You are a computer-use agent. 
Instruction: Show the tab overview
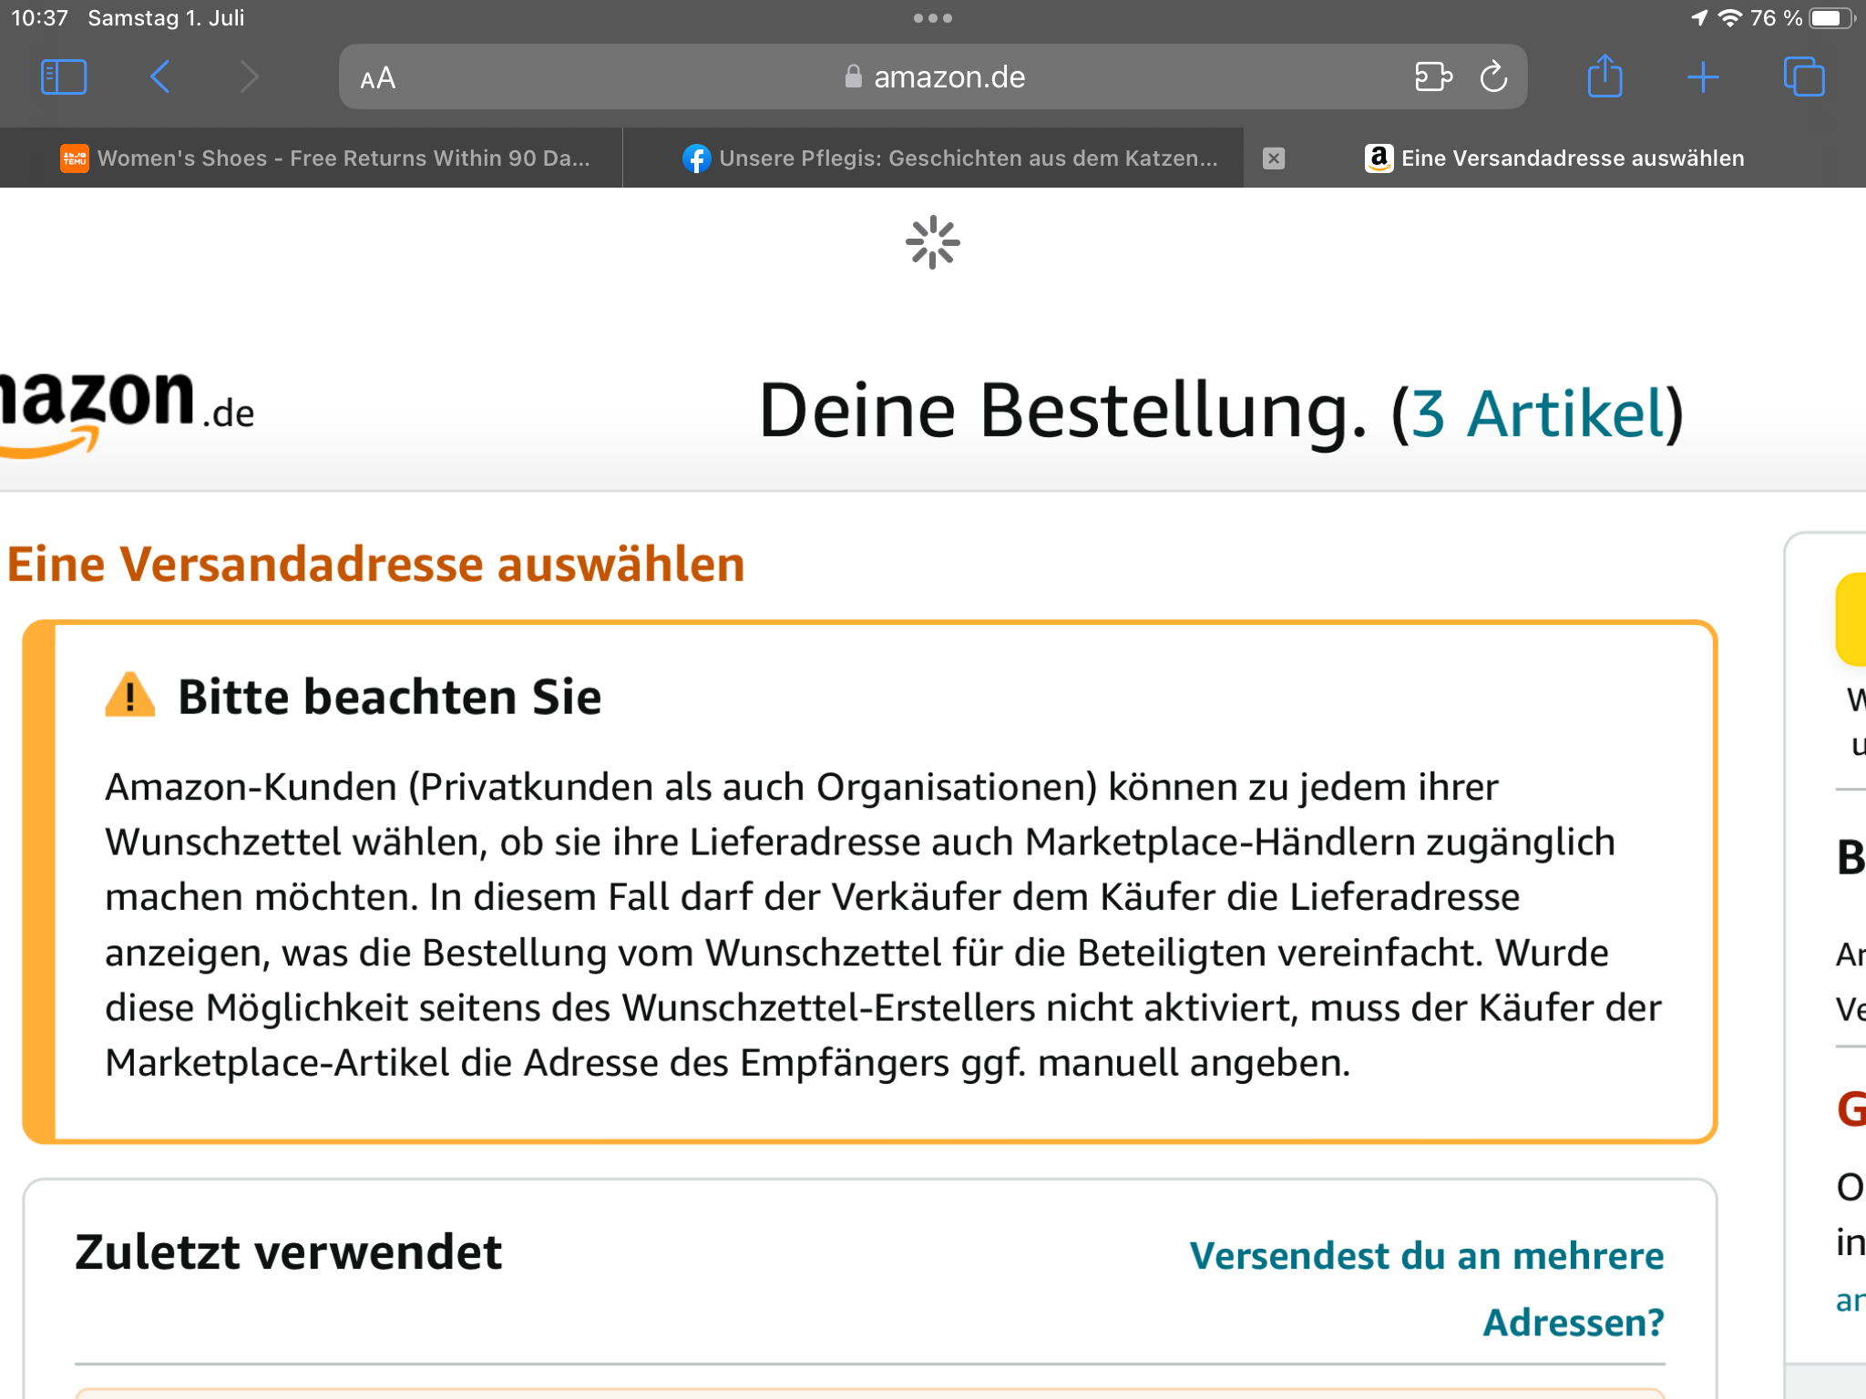click(1803, 77)
